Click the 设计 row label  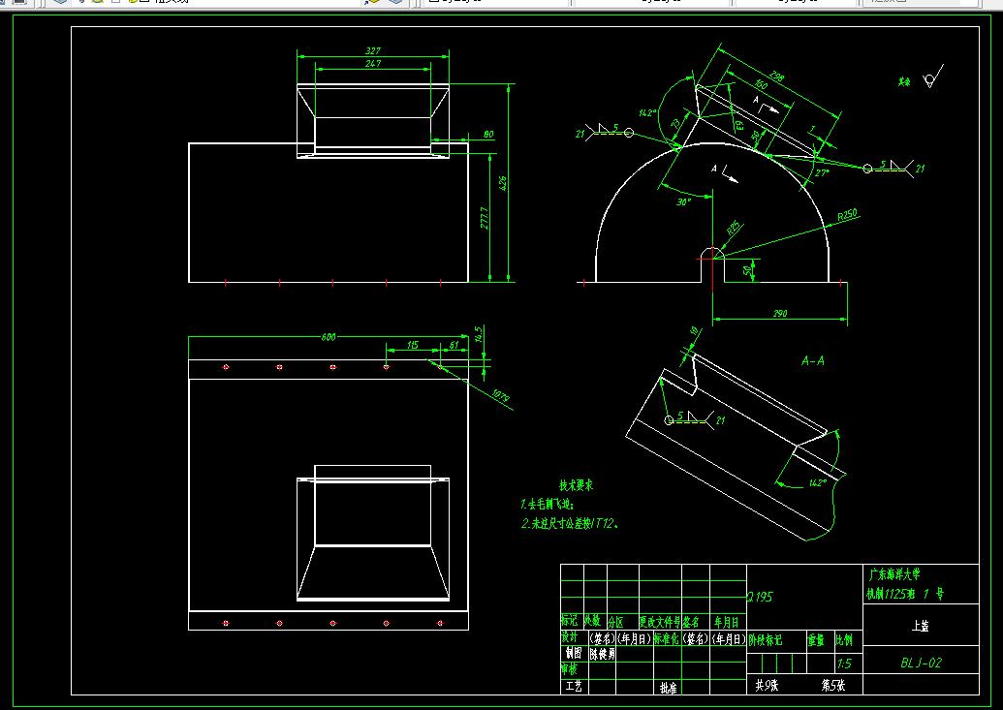[569, 637]
